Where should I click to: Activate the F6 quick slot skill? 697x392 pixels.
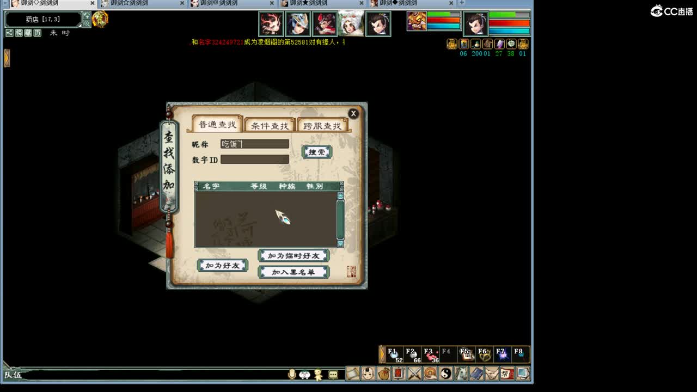(x=484, y=355)
